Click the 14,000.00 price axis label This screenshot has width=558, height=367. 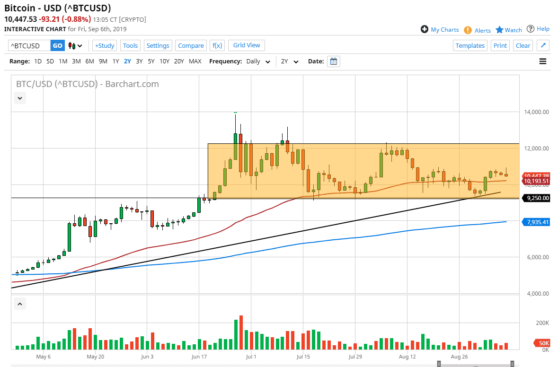pos(536,112)
